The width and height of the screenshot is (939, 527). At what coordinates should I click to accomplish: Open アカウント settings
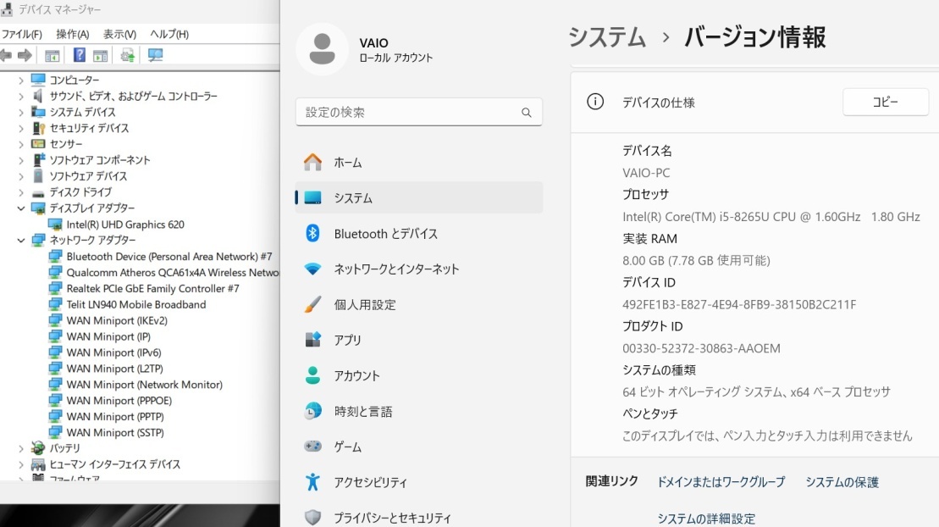click(x=418, y=376)
